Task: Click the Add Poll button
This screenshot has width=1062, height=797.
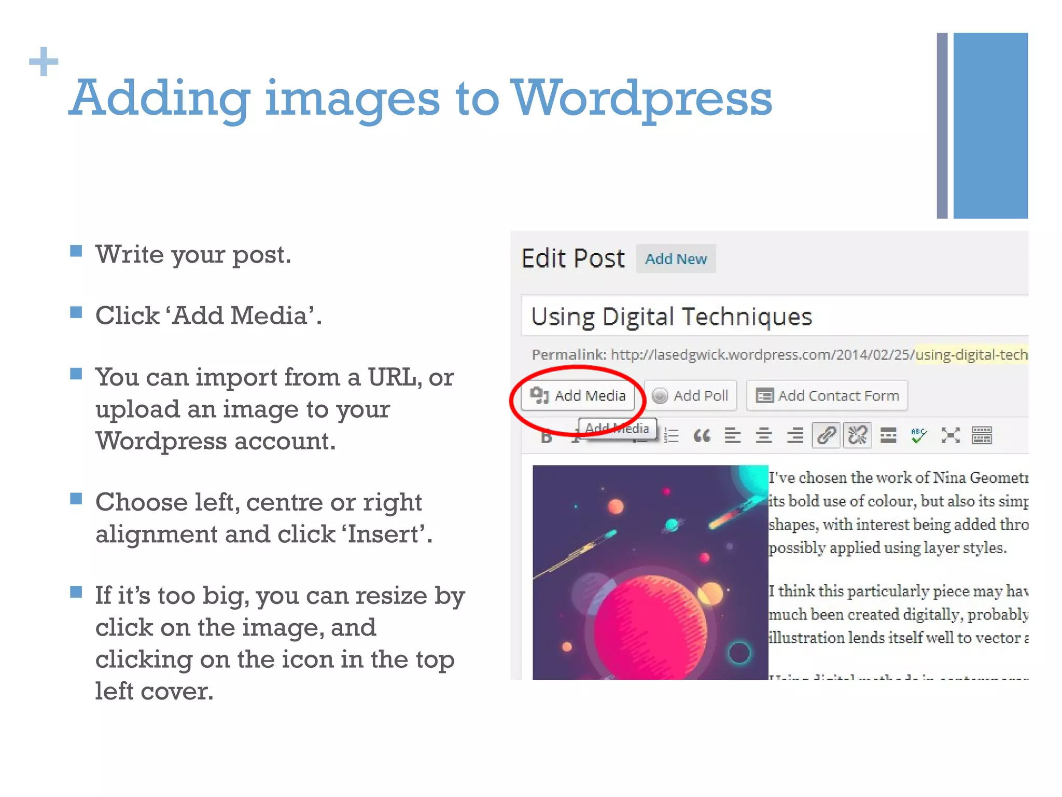Action: tap(690, 396)
